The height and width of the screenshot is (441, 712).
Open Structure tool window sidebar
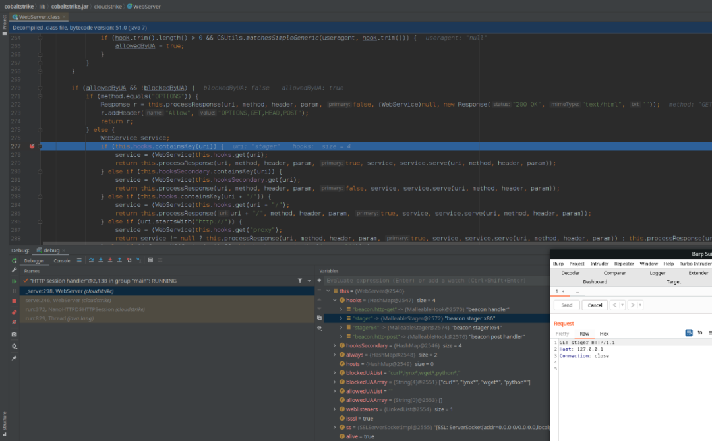4,424
